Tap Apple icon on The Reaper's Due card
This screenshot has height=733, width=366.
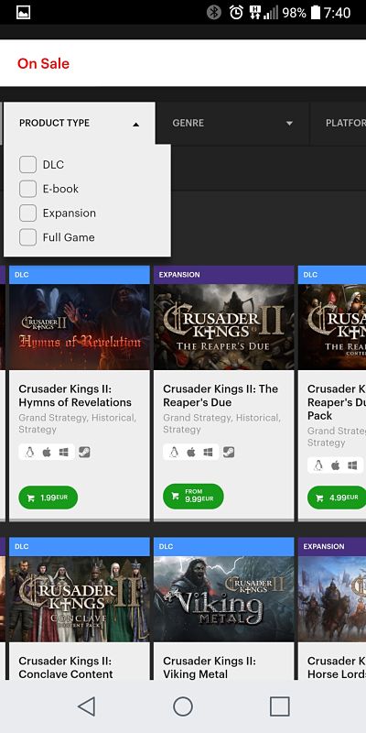click(191, 452)
